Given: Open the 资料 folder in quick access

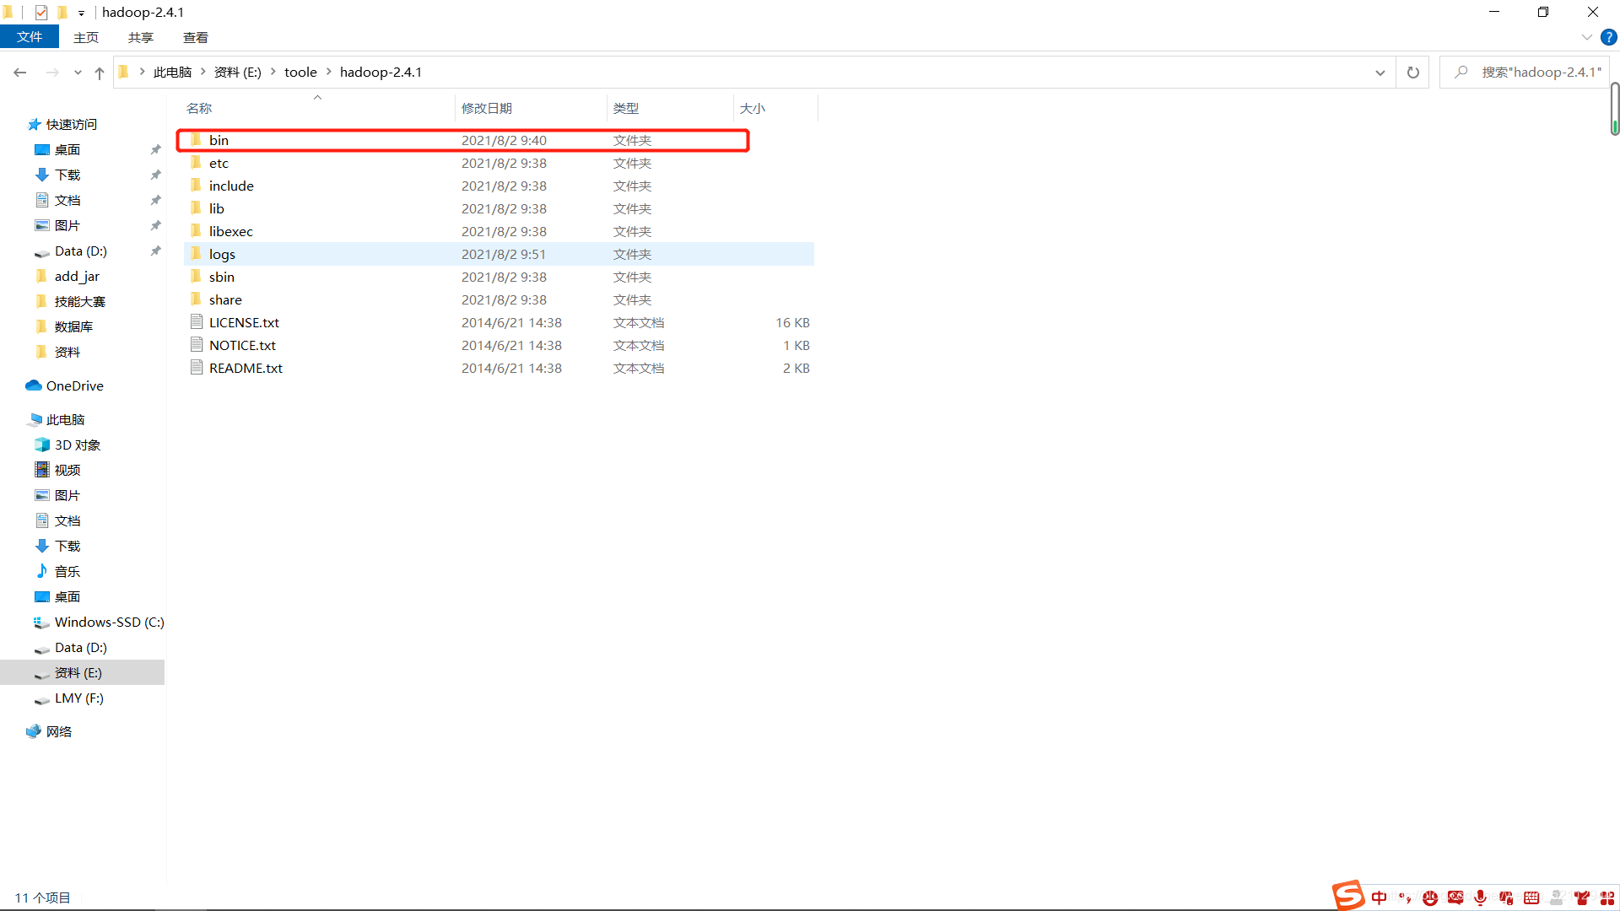Looking at the screenshot, I should [x=67, y=352].
